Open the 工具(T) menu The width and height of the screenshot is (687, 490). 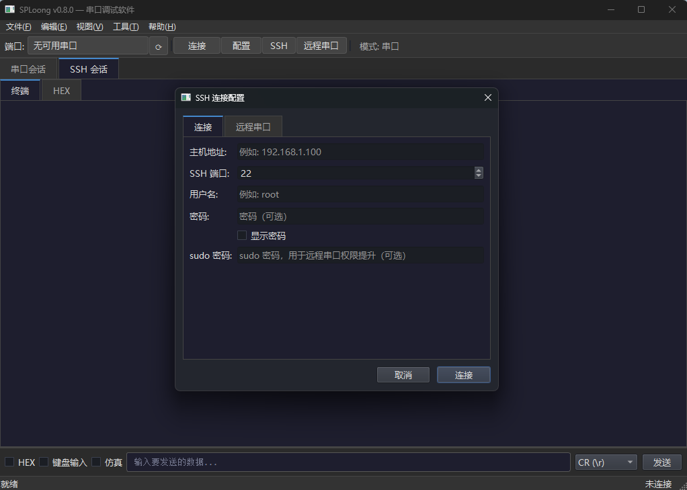click(x=126, y=27)
